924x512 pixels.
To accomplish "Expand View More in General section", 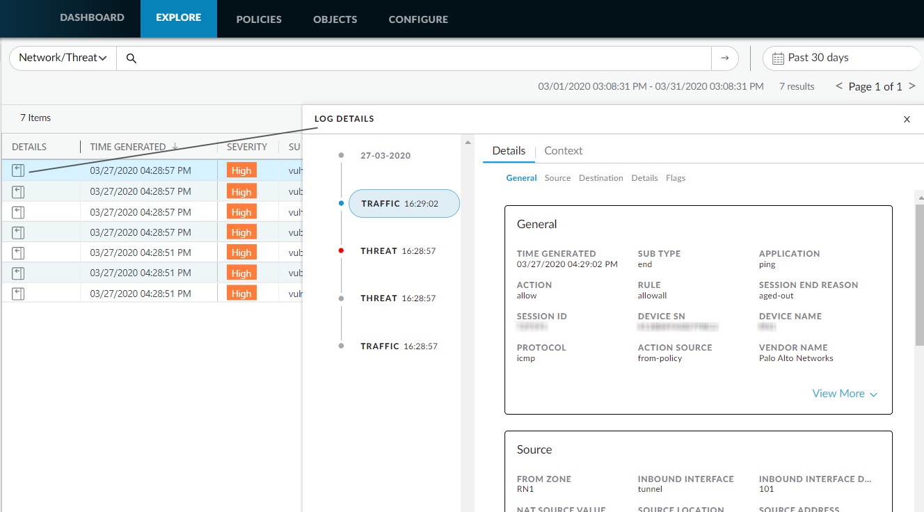I will click(844, 394).
